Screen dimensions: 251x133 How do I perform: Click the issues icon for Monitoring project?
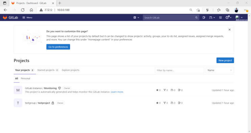180,90
